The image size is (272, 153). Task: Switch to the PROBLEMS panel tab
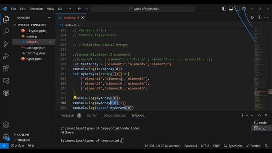point(68,116)
